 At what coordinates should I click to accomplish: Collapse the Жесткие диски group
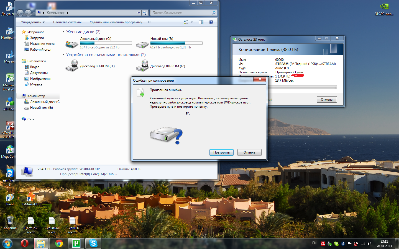click(63, 32)
